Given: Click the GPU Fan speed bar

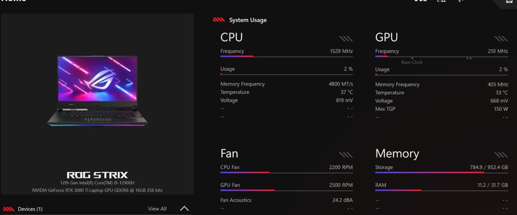Looking at the screenshot, I should coord(287,190).
